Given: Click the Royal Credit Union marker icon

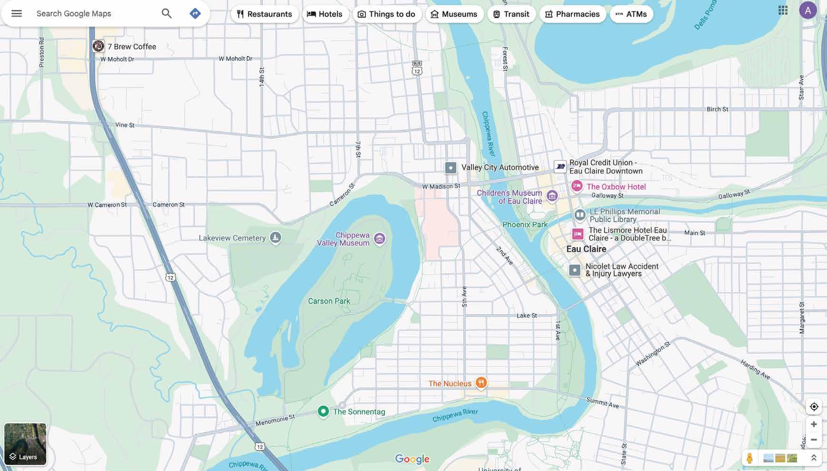Looking at the screenshot, I should pyautogui.click(x=560, y=166).
